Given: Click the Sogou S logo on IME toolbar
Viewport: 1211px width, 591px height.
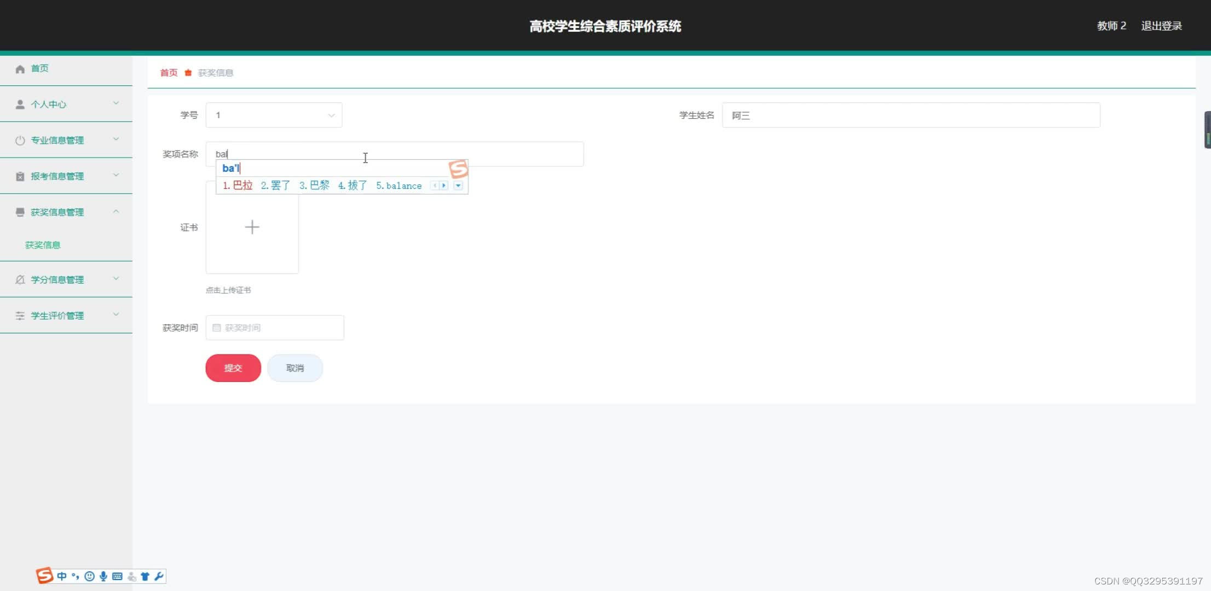Looking at the screenshot, I should tap(44, 576).
